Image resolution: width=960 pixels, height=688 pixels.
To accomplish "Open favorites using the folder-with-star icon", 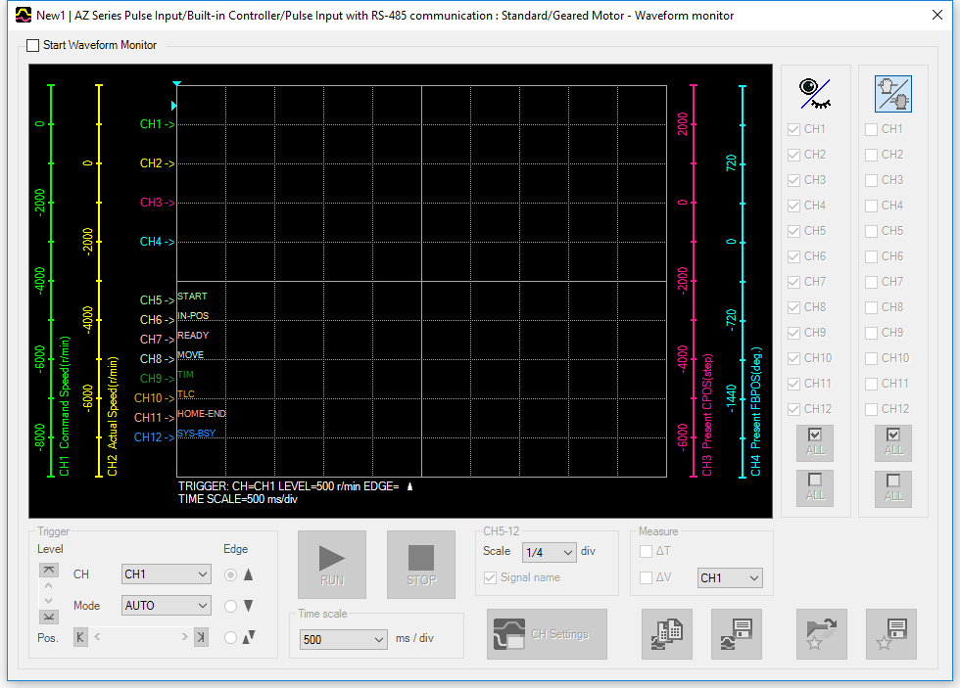I will click(x=821, y=633).
